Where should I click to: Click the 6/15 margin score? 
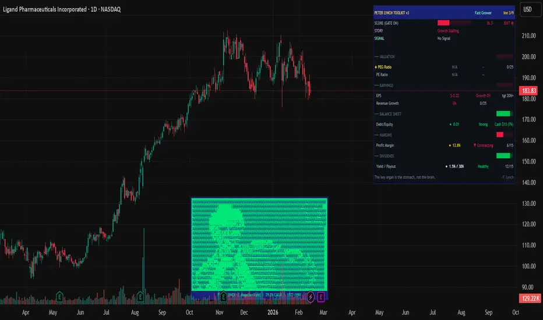510,145
